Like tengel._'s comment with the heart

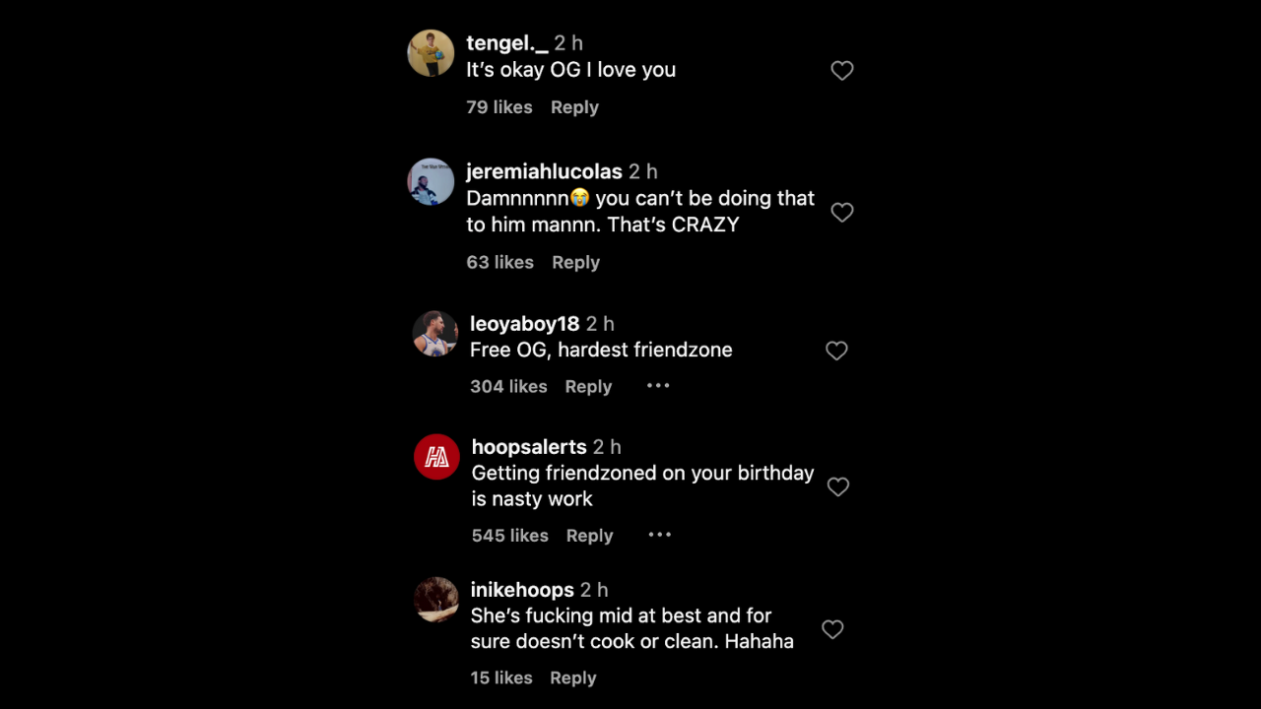pos(841,71)
